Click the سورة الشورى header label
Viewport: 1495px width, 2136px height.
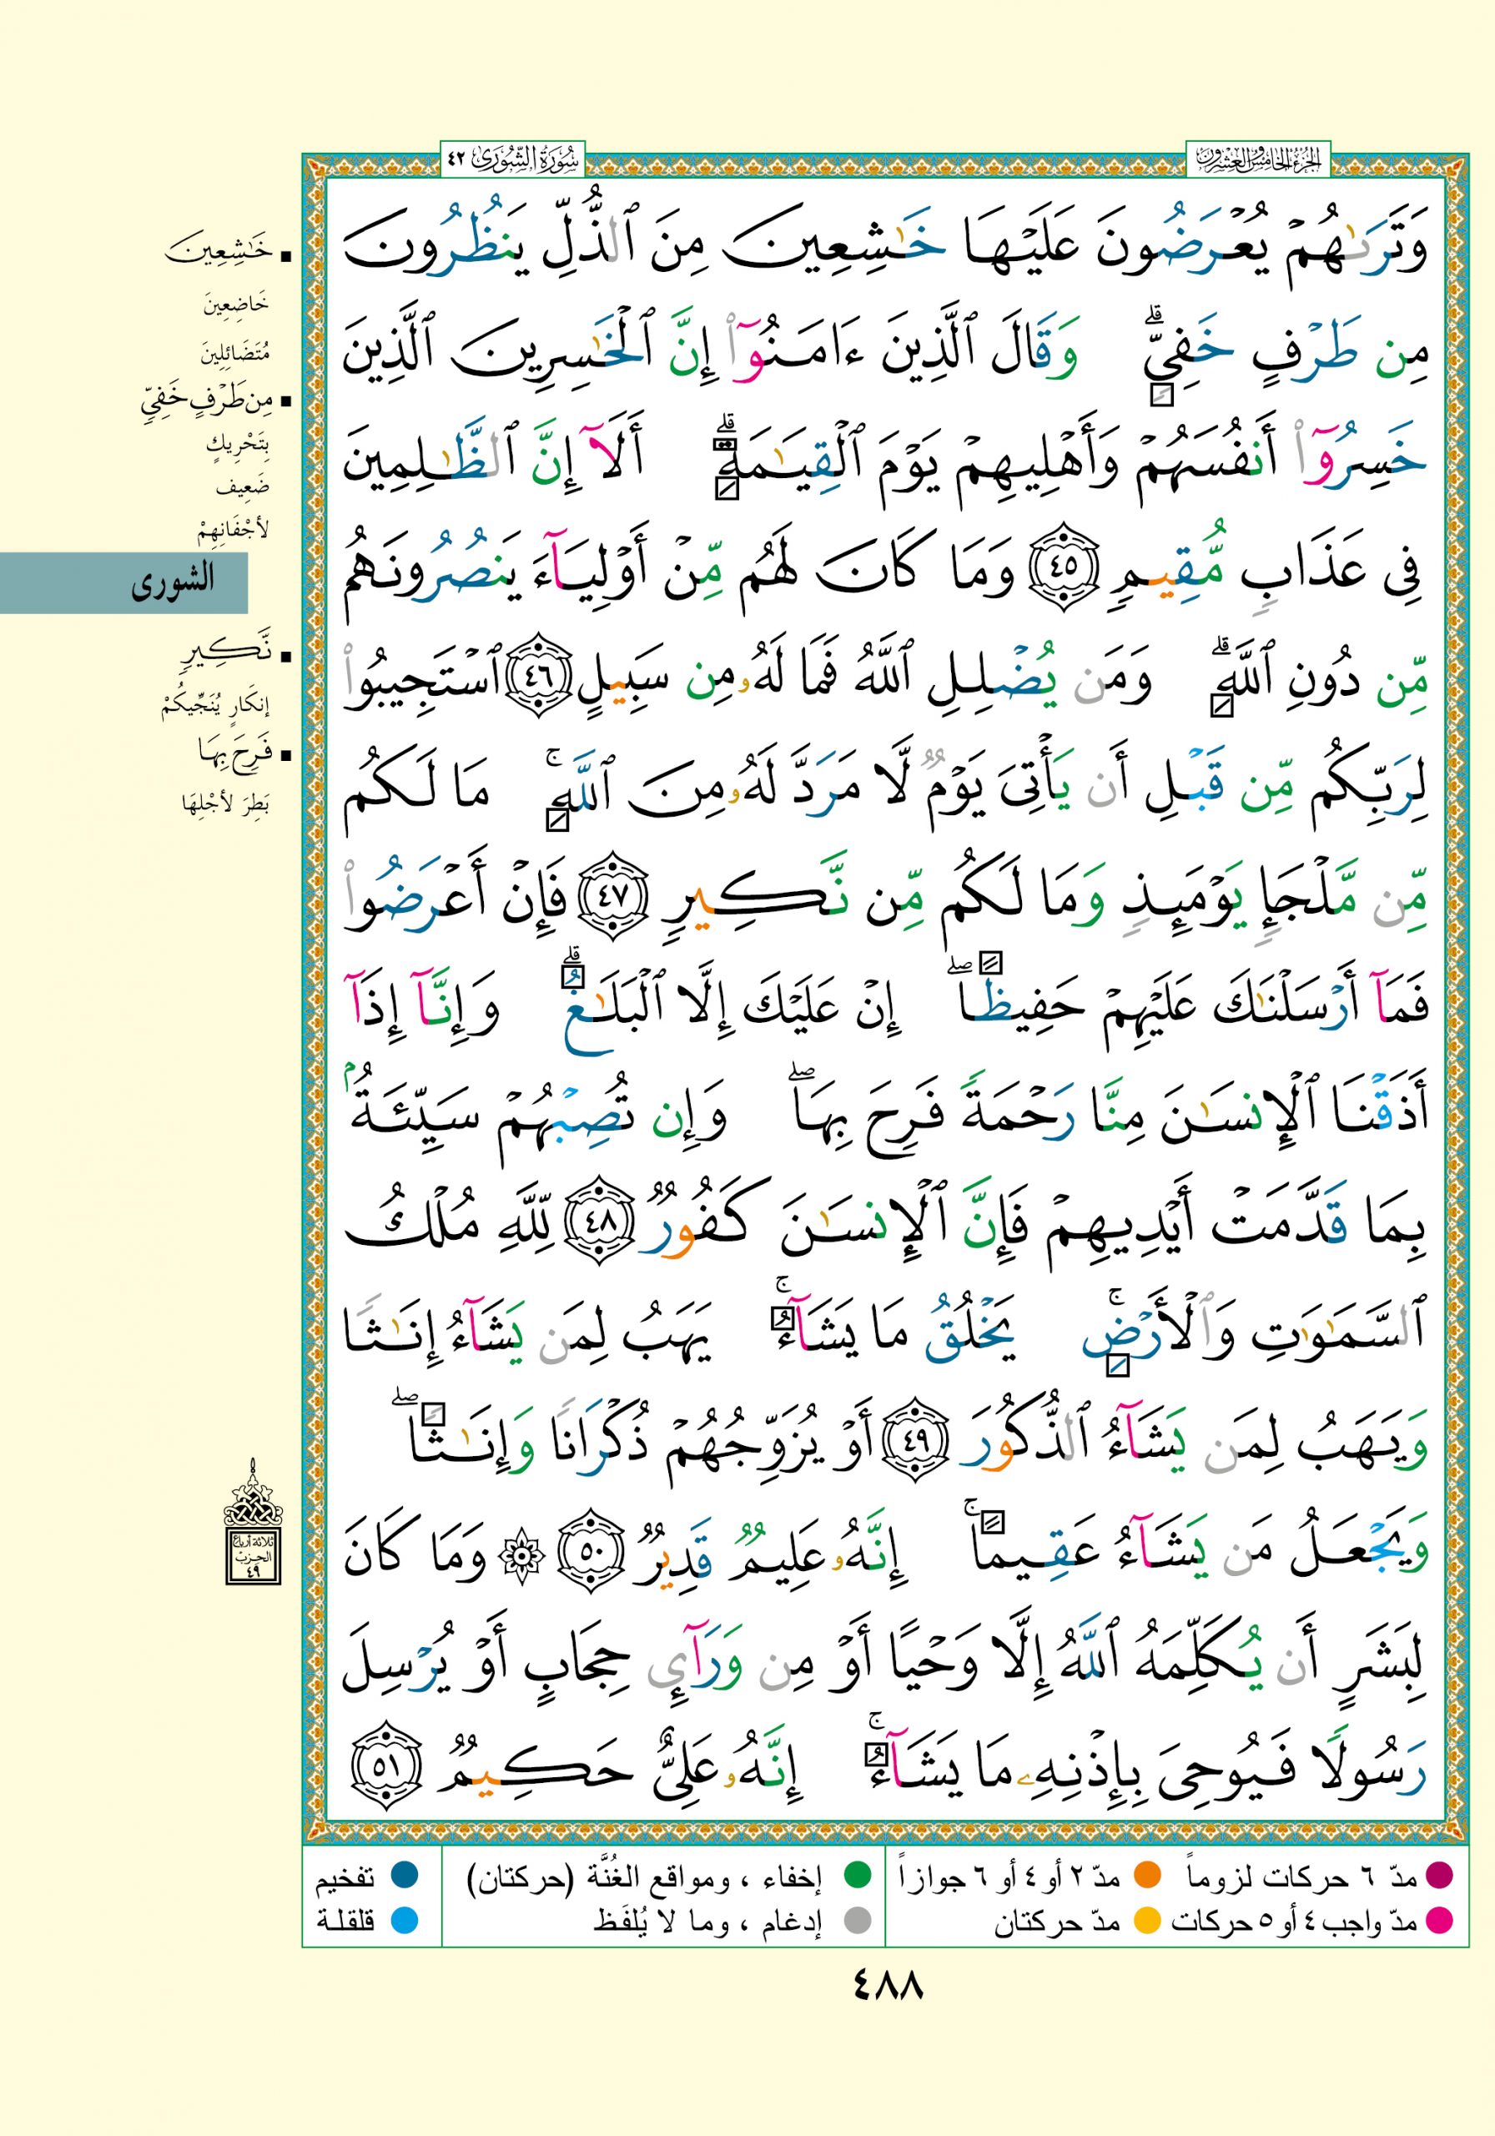(x=510, y=159)
